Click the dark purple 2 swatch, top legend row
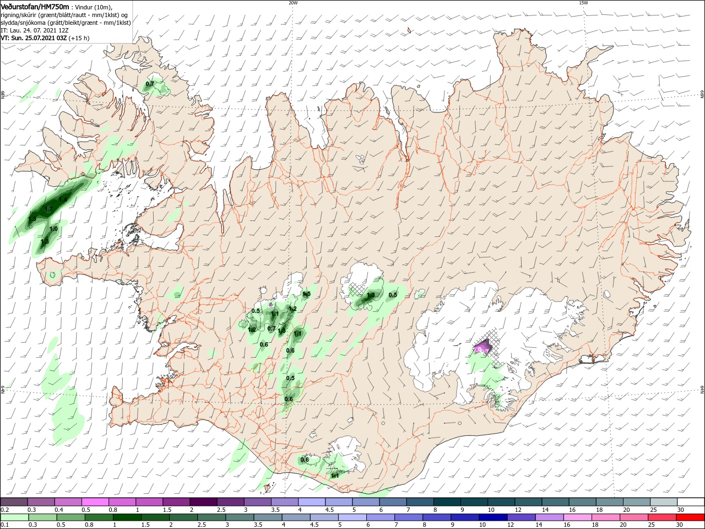 [x=203, y=502]
